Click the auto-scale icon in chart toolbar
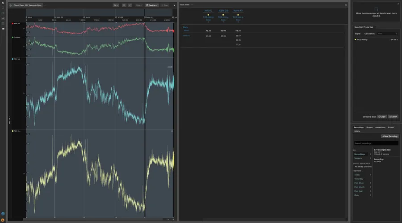Image resolution: width=402 pixels, height=223 pixels. pos(130,5)
